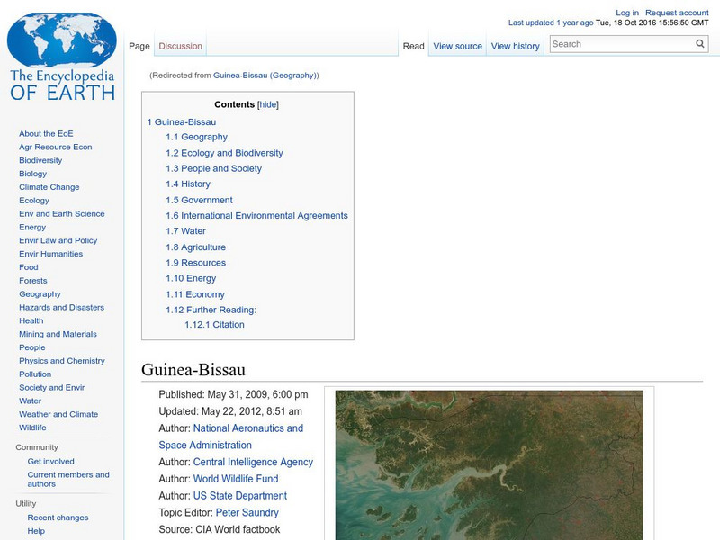Open the View history tab
The image size is (720, 540).
tap(515, 46)
